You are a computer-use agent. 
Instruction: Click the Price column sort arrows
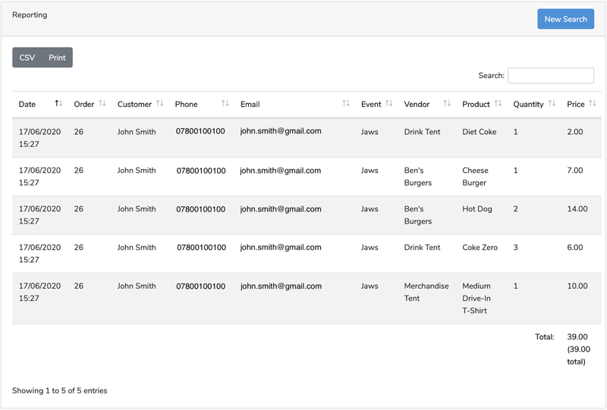click(593, 103)
